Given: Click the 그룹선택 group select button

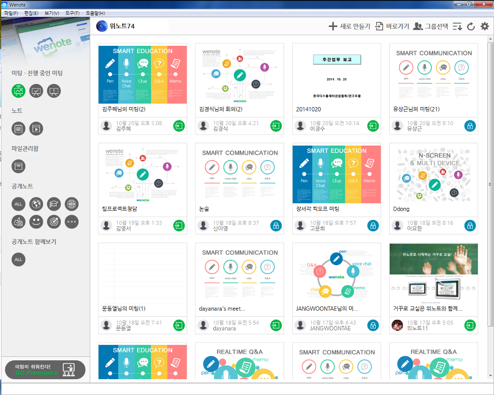Looking at the screenshot, I should 431,27.
